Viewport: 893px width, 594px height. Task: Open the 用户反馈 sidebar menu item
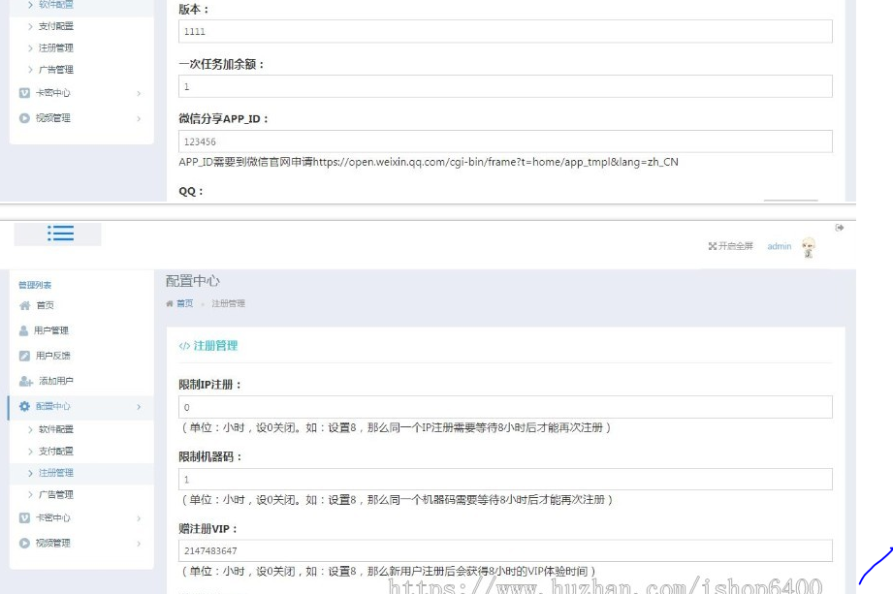pos(54,356)
